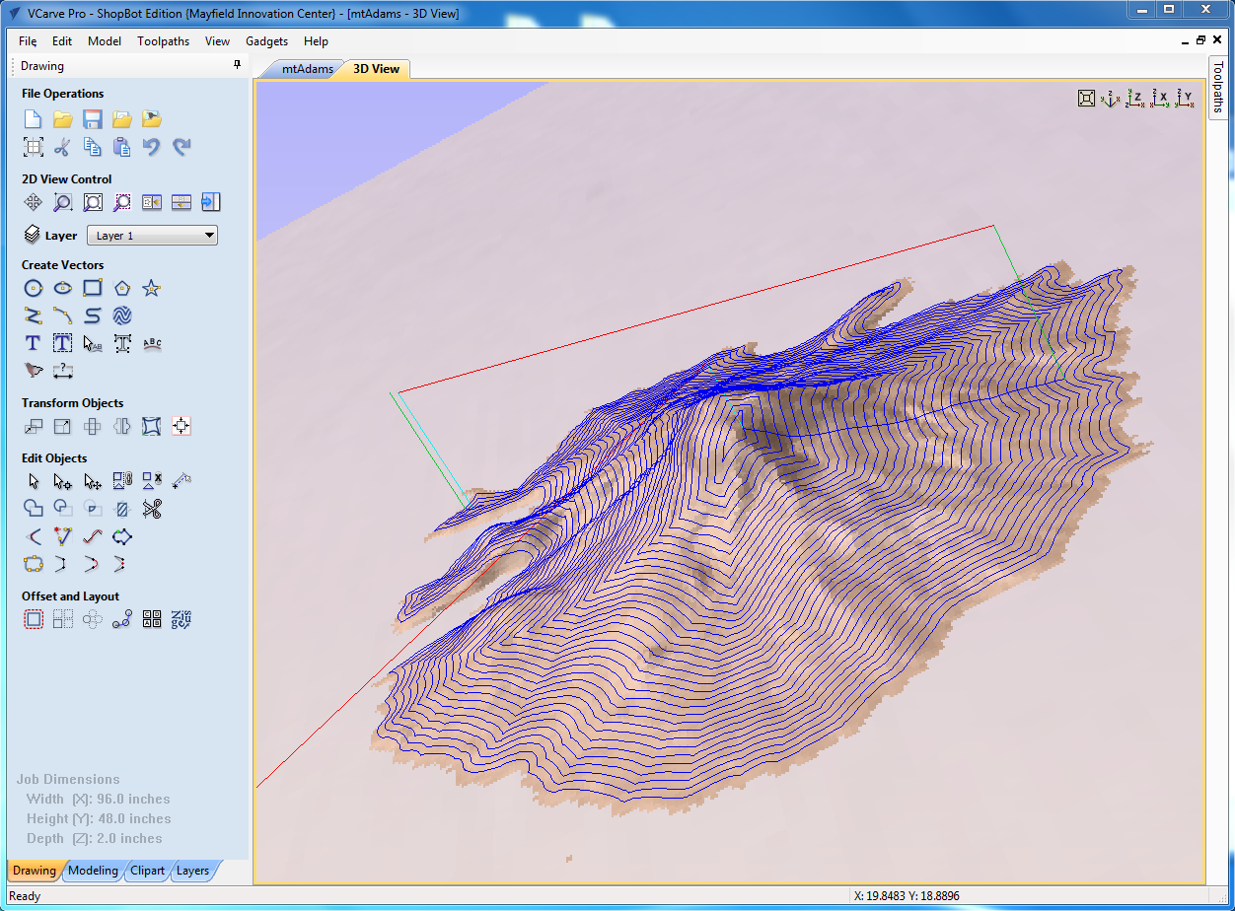
Task: Click the Draw Circle tool
Action: [x=33, y=288]
